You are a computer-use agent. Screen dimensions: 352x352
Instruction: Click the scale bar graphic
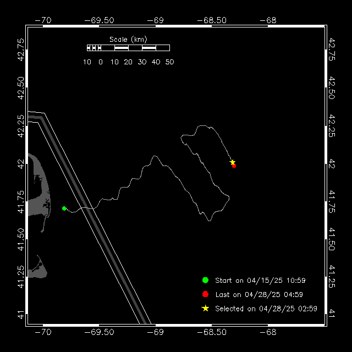[x=128, y=48]
